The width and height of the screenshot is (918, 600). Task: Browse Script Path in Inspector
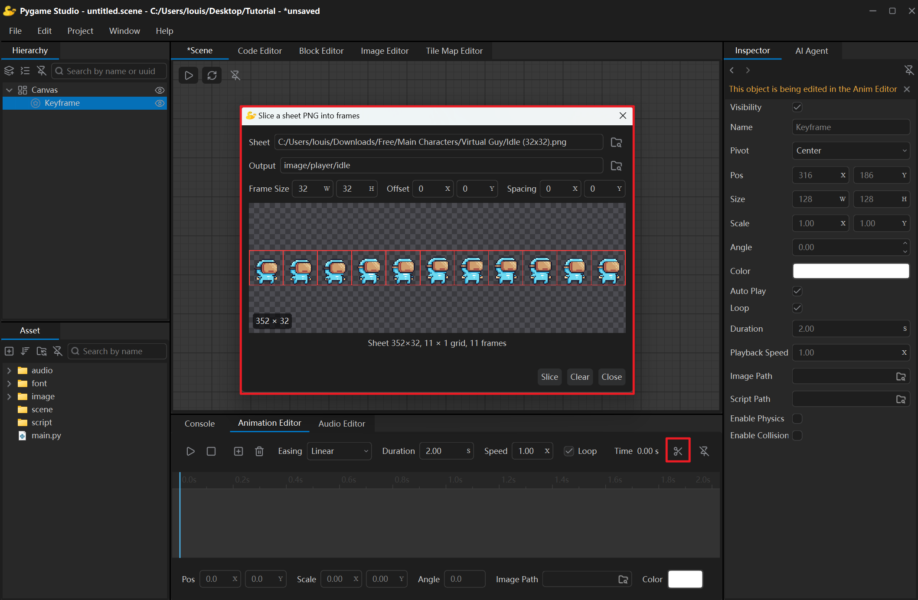pos(901,399)
